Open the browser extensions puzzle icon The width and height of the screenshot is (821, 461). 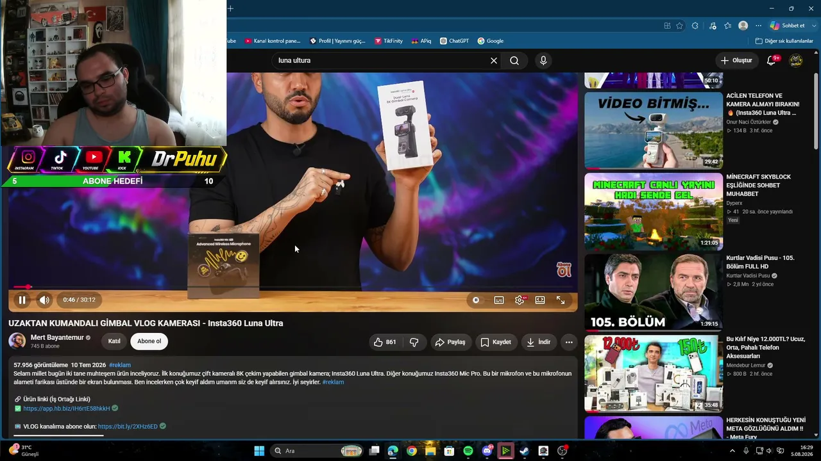point(695,26)
